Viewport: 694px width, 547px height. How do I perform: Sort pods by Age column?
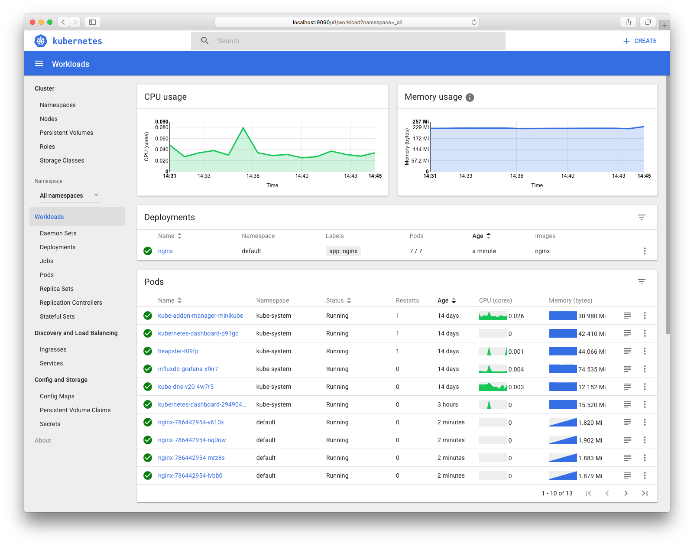point(447,300)
